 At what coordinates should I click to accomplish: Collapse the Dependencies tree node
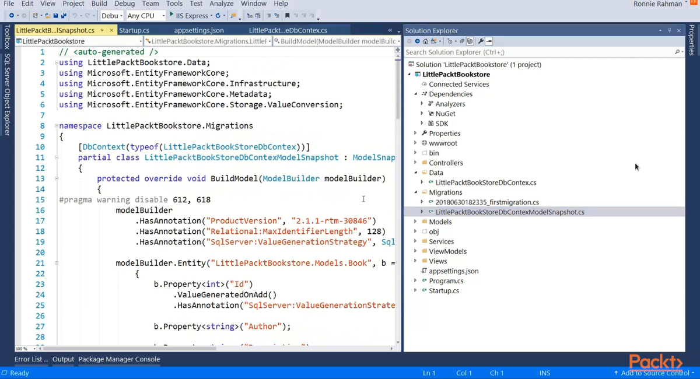point(416,94)
